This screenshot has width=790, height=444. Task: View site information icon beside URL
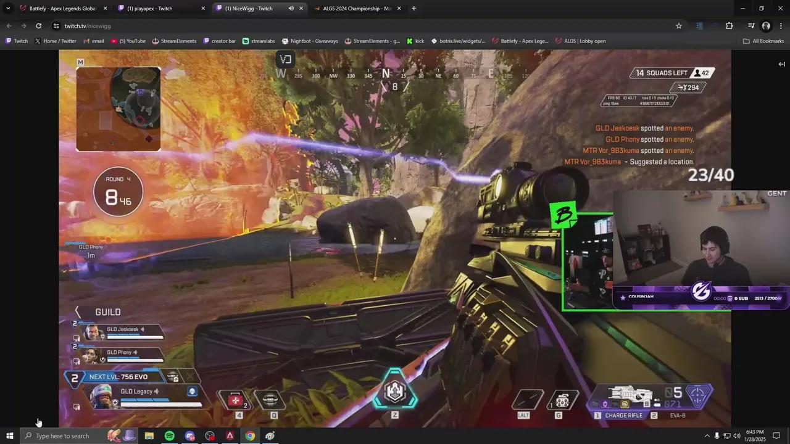(56, 26)
